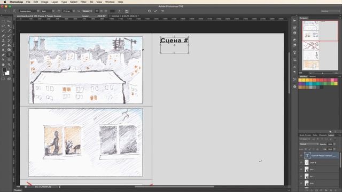
Task: Toggle visibility of Layer 3
Action: tap(301, 163)
